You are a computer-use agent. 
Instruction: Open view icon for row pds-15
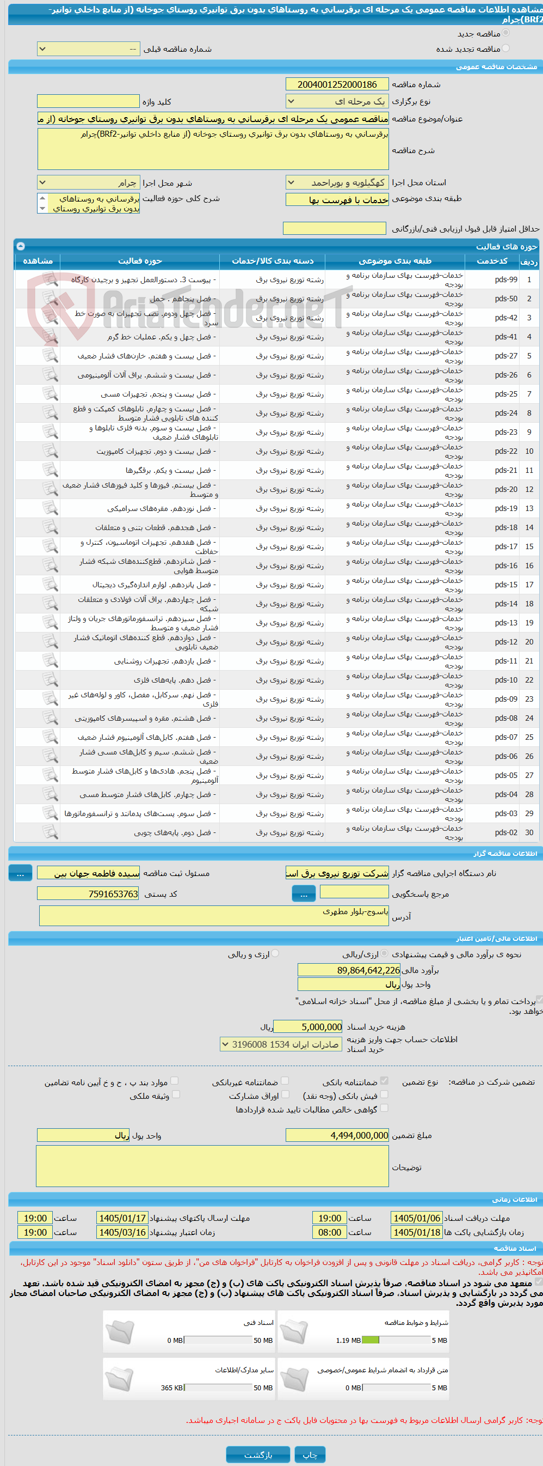click(x=50, y=585)
